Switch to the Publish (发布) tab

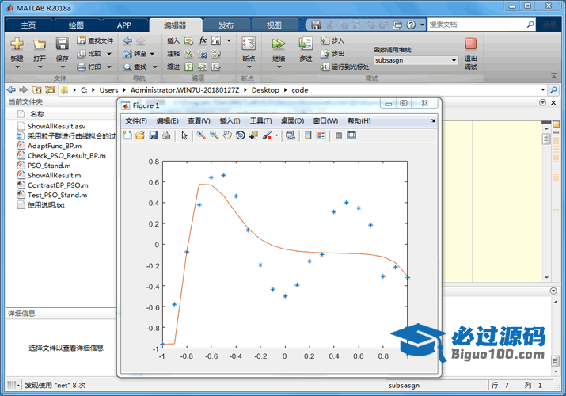coord(226,25)
